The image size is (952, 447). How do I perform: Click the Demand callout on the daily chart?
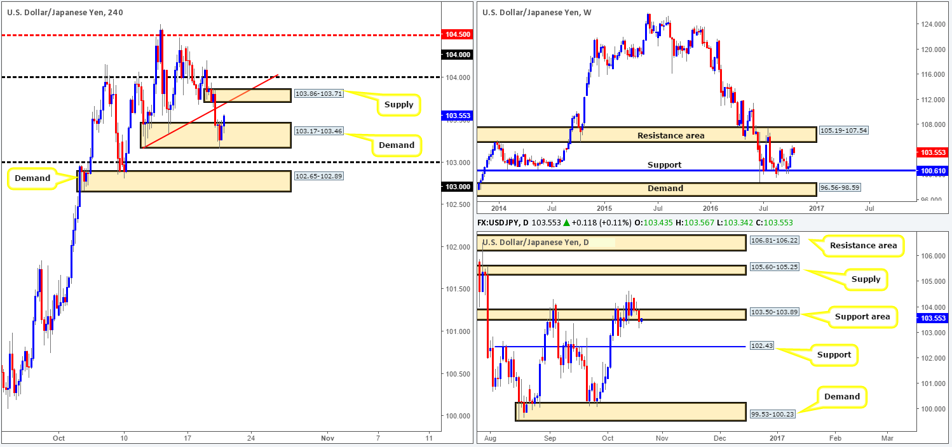(x=843, y=397)
